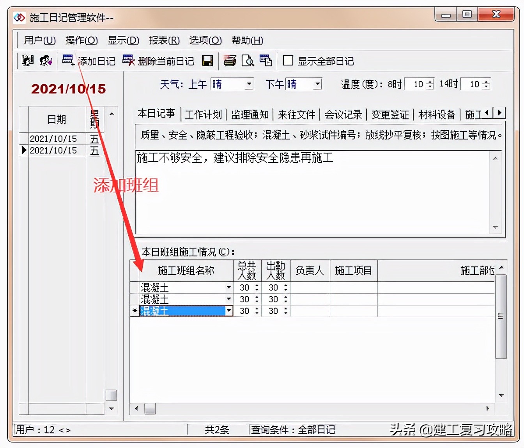Switch to the 会议记录 tab
The width and height of the screenshot is (524, 448).
click(x=343, y=114)
